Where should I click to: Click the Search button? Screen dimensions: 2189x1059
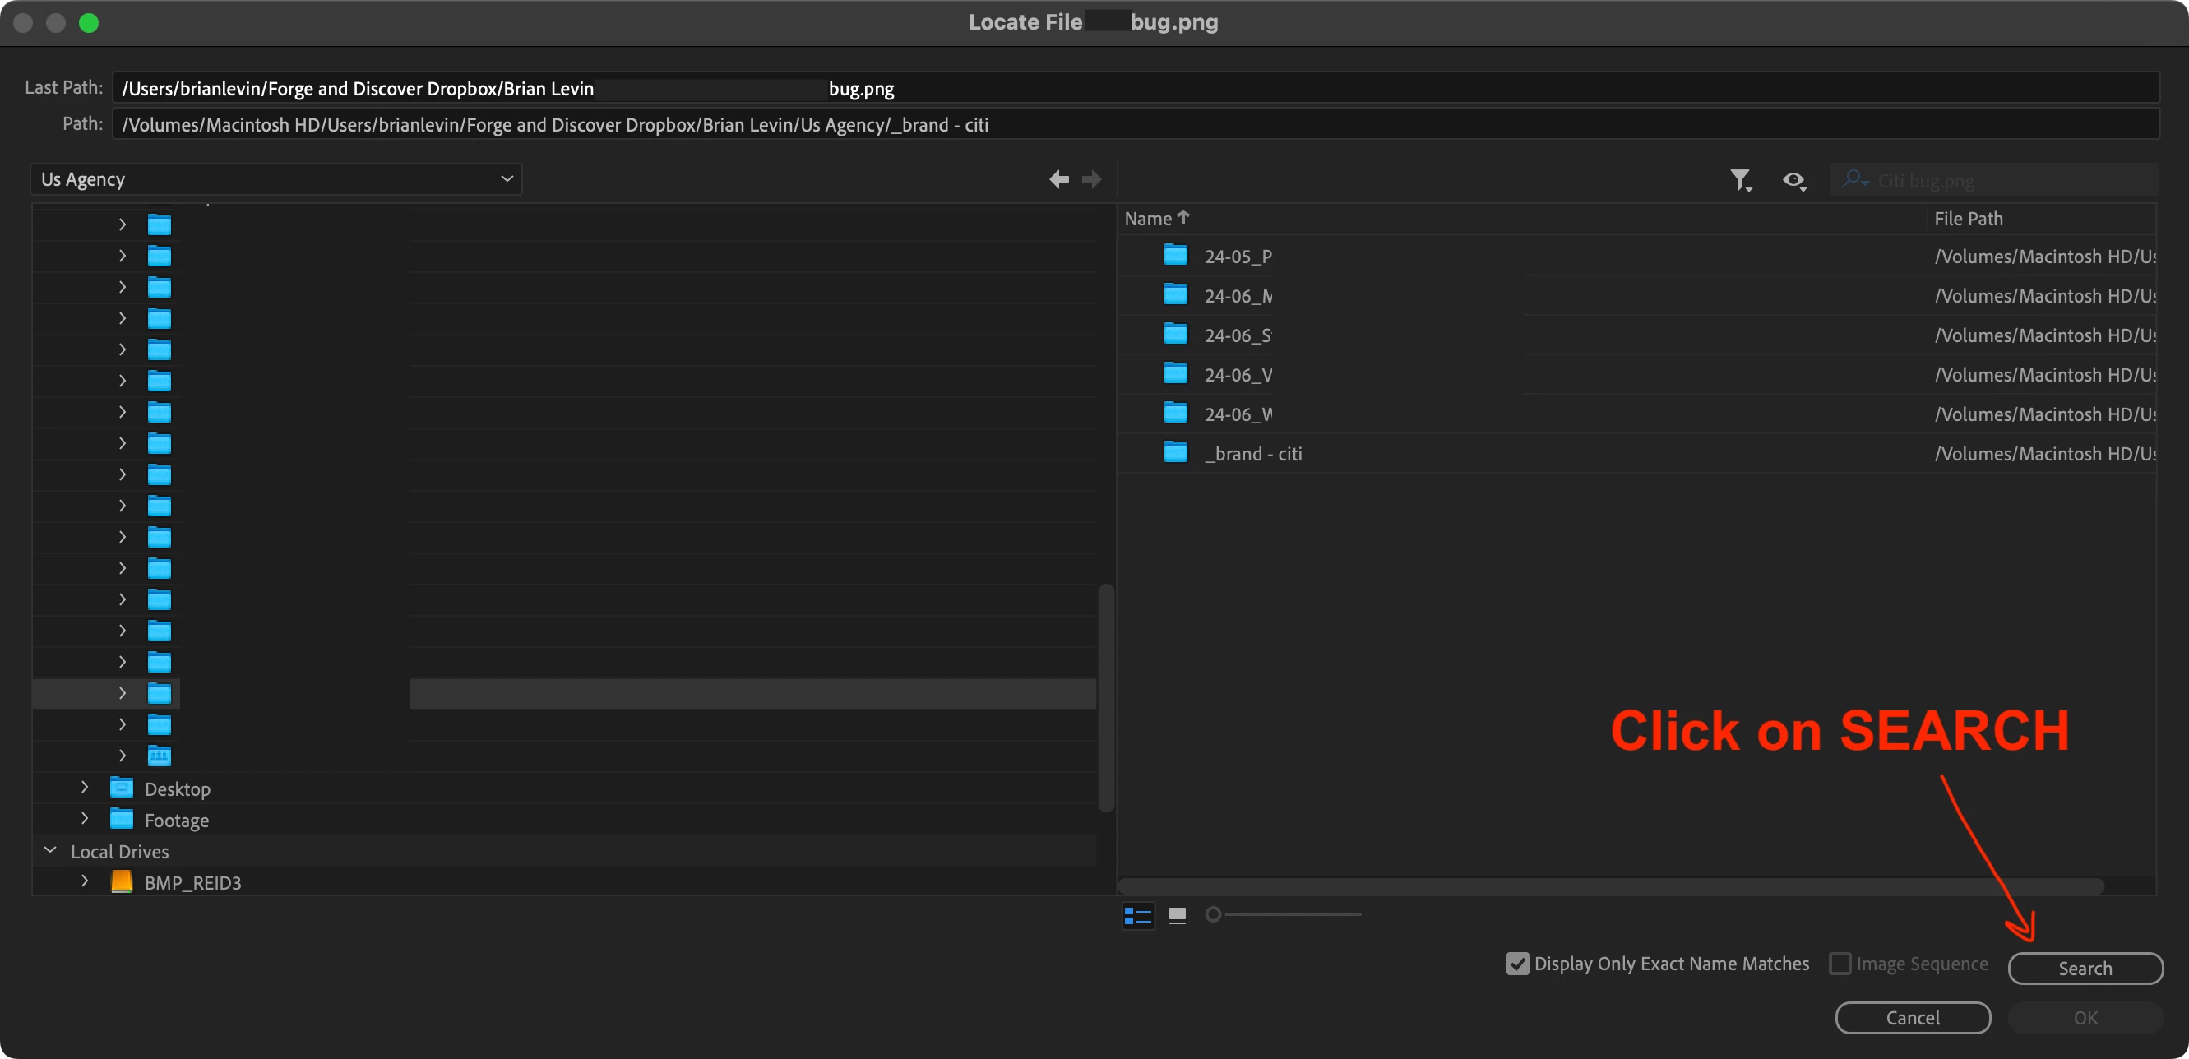point(2085,968)
